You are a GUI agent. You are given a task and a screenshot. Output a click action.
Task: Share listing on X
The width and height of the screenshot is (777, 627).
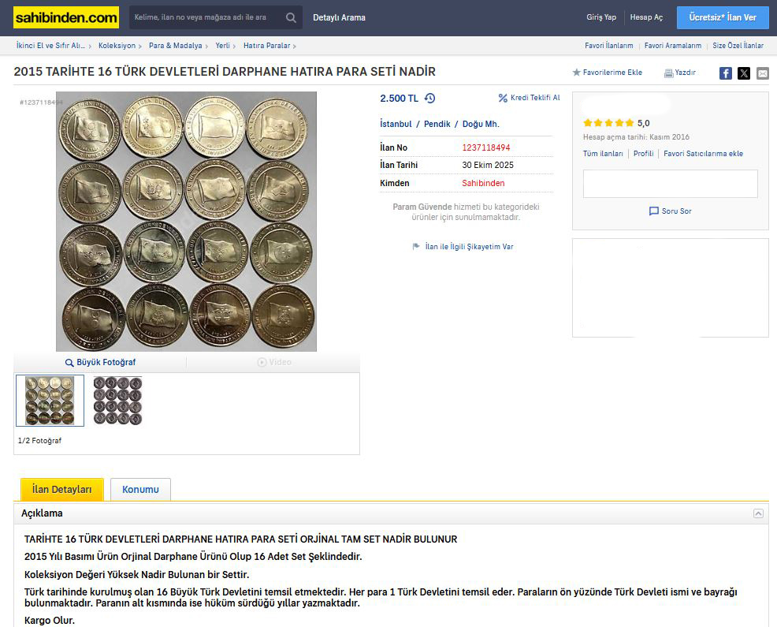[744, 73]
